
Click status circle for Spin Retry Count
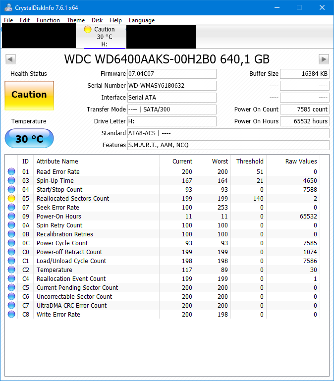coord(11,225)
